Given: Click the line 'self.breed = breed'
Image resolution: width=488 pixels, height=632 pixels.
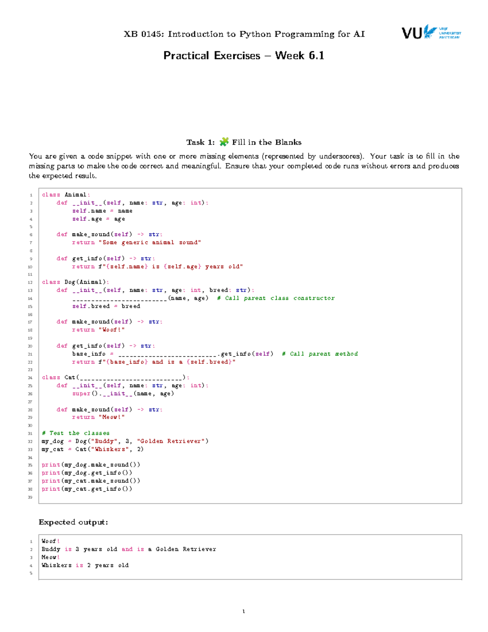Looking at the screenshot, I should tap(106, 306).
